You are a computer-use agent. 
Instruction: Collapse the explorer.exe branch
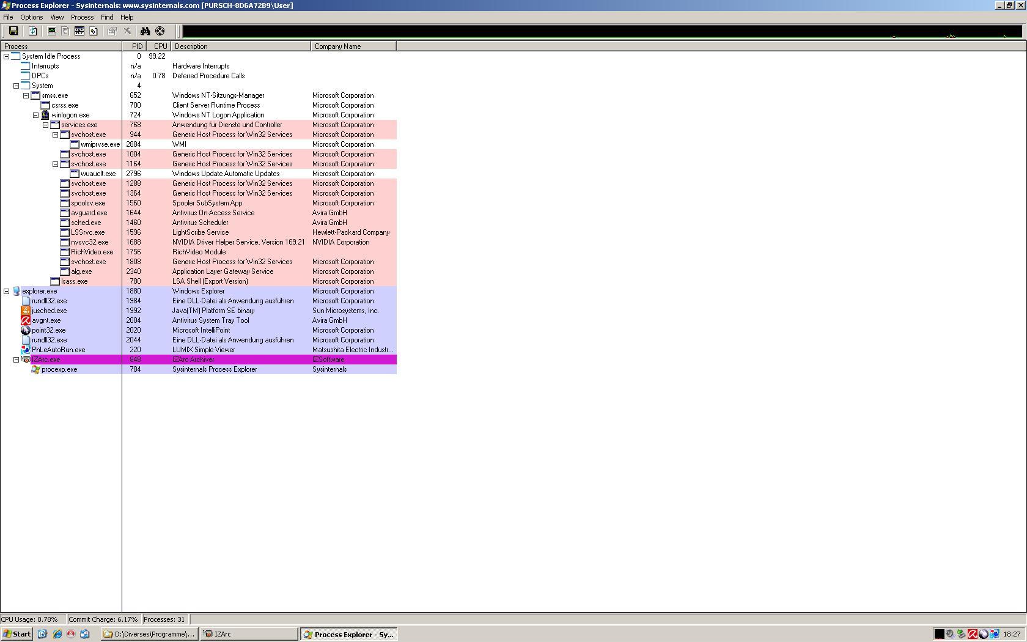pos(6,291)
